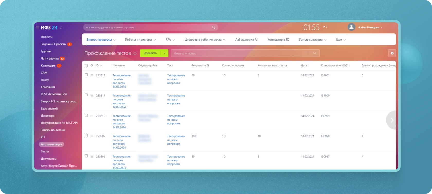Viewport: 432px width, 194px height.
Task: Open the hamburger menu next to ИФЗ 24
Action: (x=38, y=27)
